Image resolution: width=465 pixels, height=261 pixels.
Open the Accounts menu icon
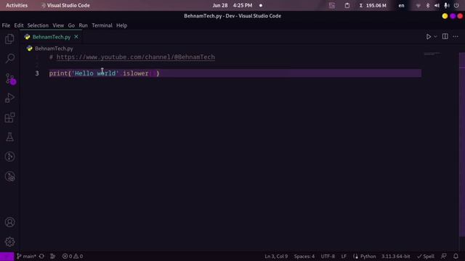[9, 222]
